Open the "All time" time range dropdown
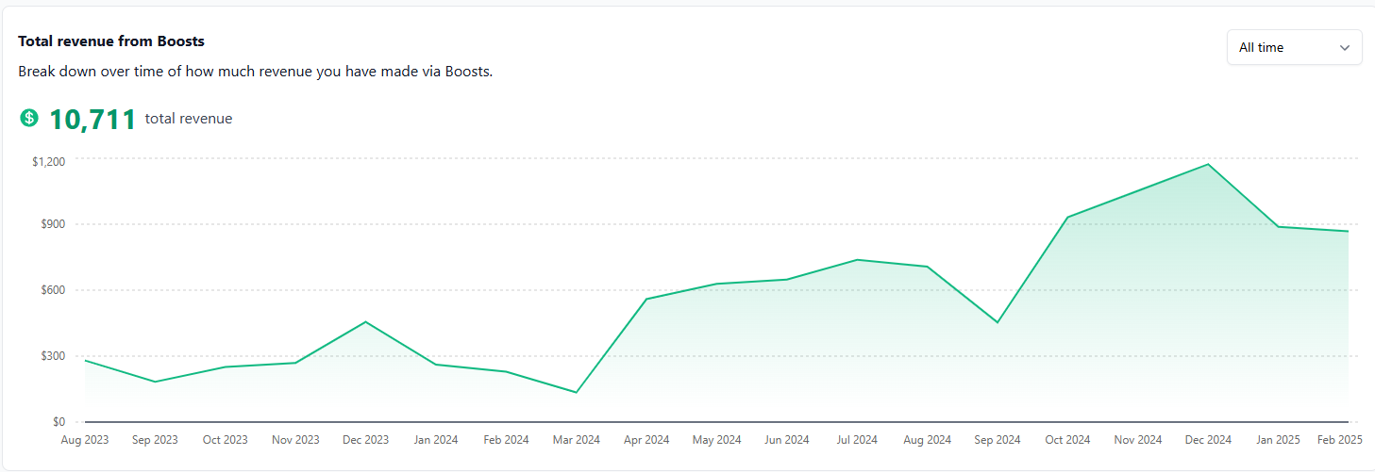The height and width of the screenshot is (472, 1375). coord(1294,47)
